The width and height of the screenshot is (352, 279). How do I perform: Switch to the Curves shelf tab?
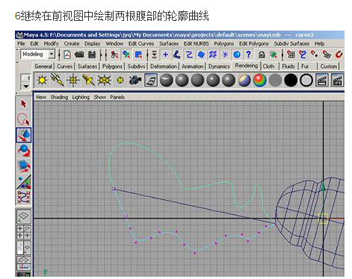click(x=65, y=66)
